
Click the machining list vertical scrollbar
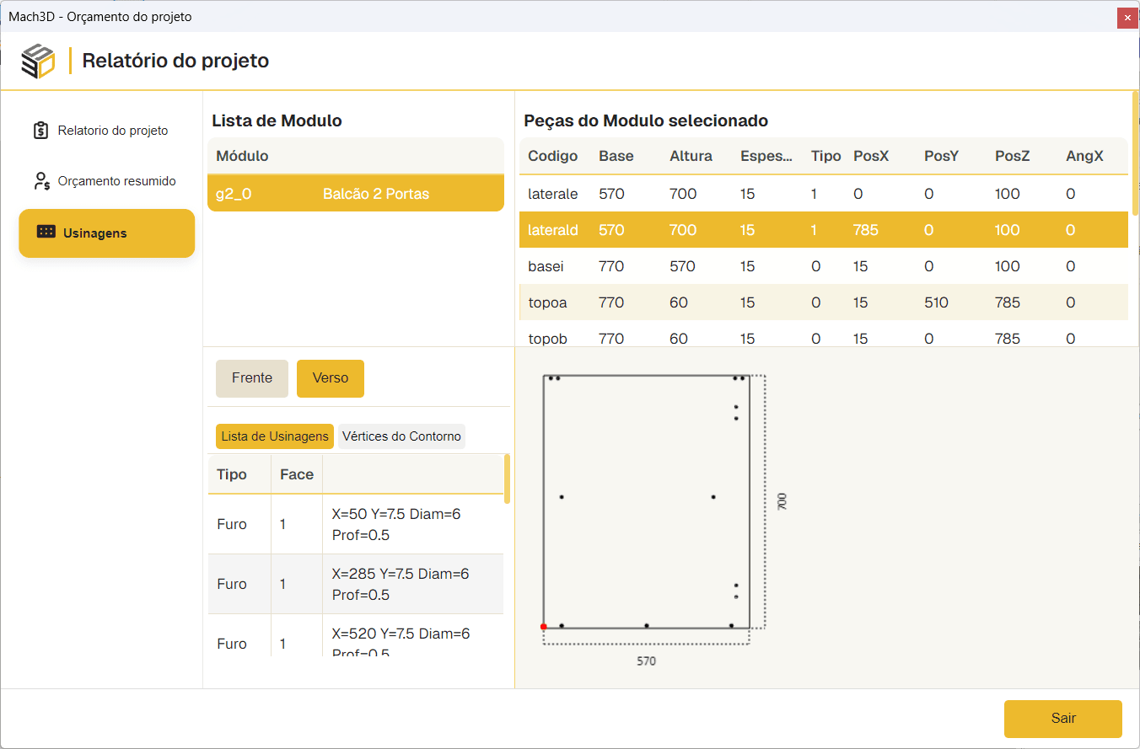[x=507, y=479]
